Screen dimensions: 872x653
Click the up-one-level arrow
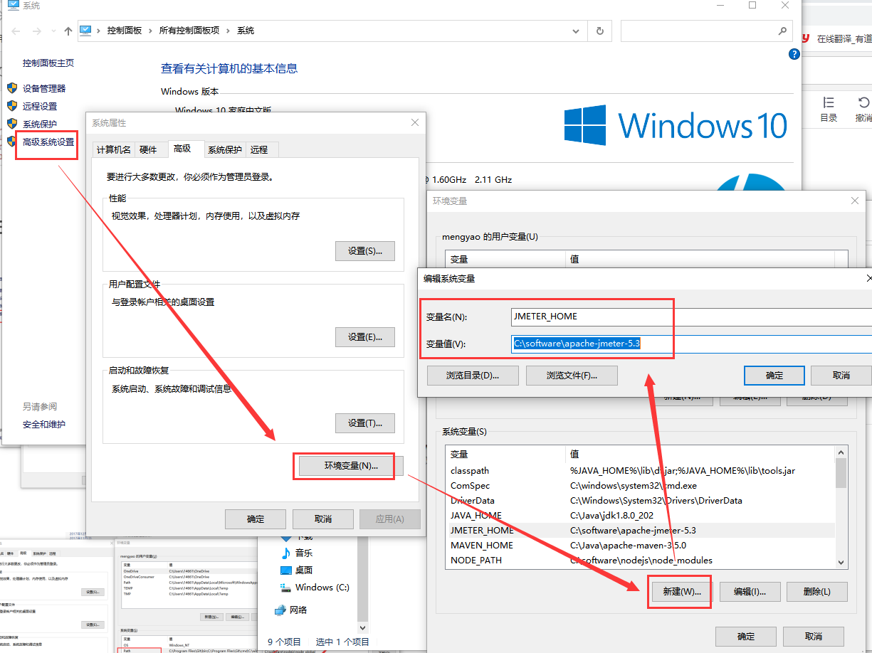(68, 31)
